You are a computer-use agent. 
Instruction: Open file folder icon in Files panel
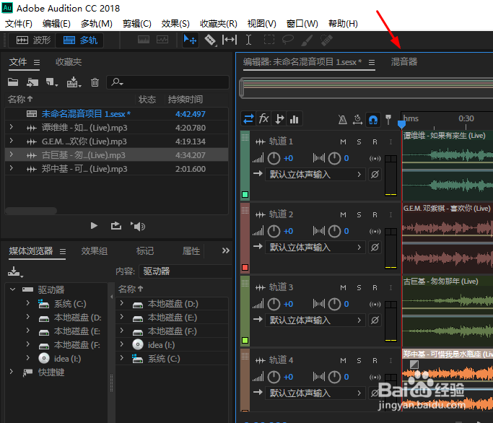pyautogui.click(x=13, y=82)
